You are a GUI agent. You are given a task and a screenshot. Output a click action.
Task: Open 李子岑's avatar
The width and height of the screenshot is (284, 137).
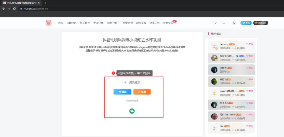click(x=214, y=105)
